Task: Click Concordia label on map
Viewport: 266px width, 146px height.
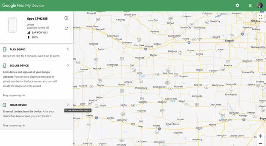Action: pyautogui.click(x=197, y=96)
